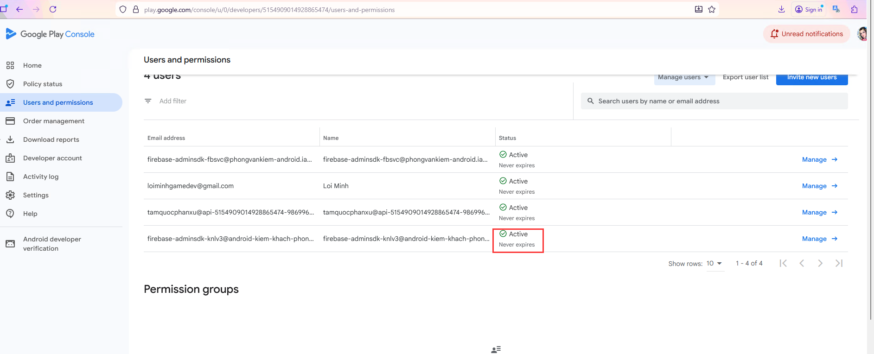Select loiminhgamedev@gmail.com email cell
This screenshot has height=354, width=874.
coord(191,186)
